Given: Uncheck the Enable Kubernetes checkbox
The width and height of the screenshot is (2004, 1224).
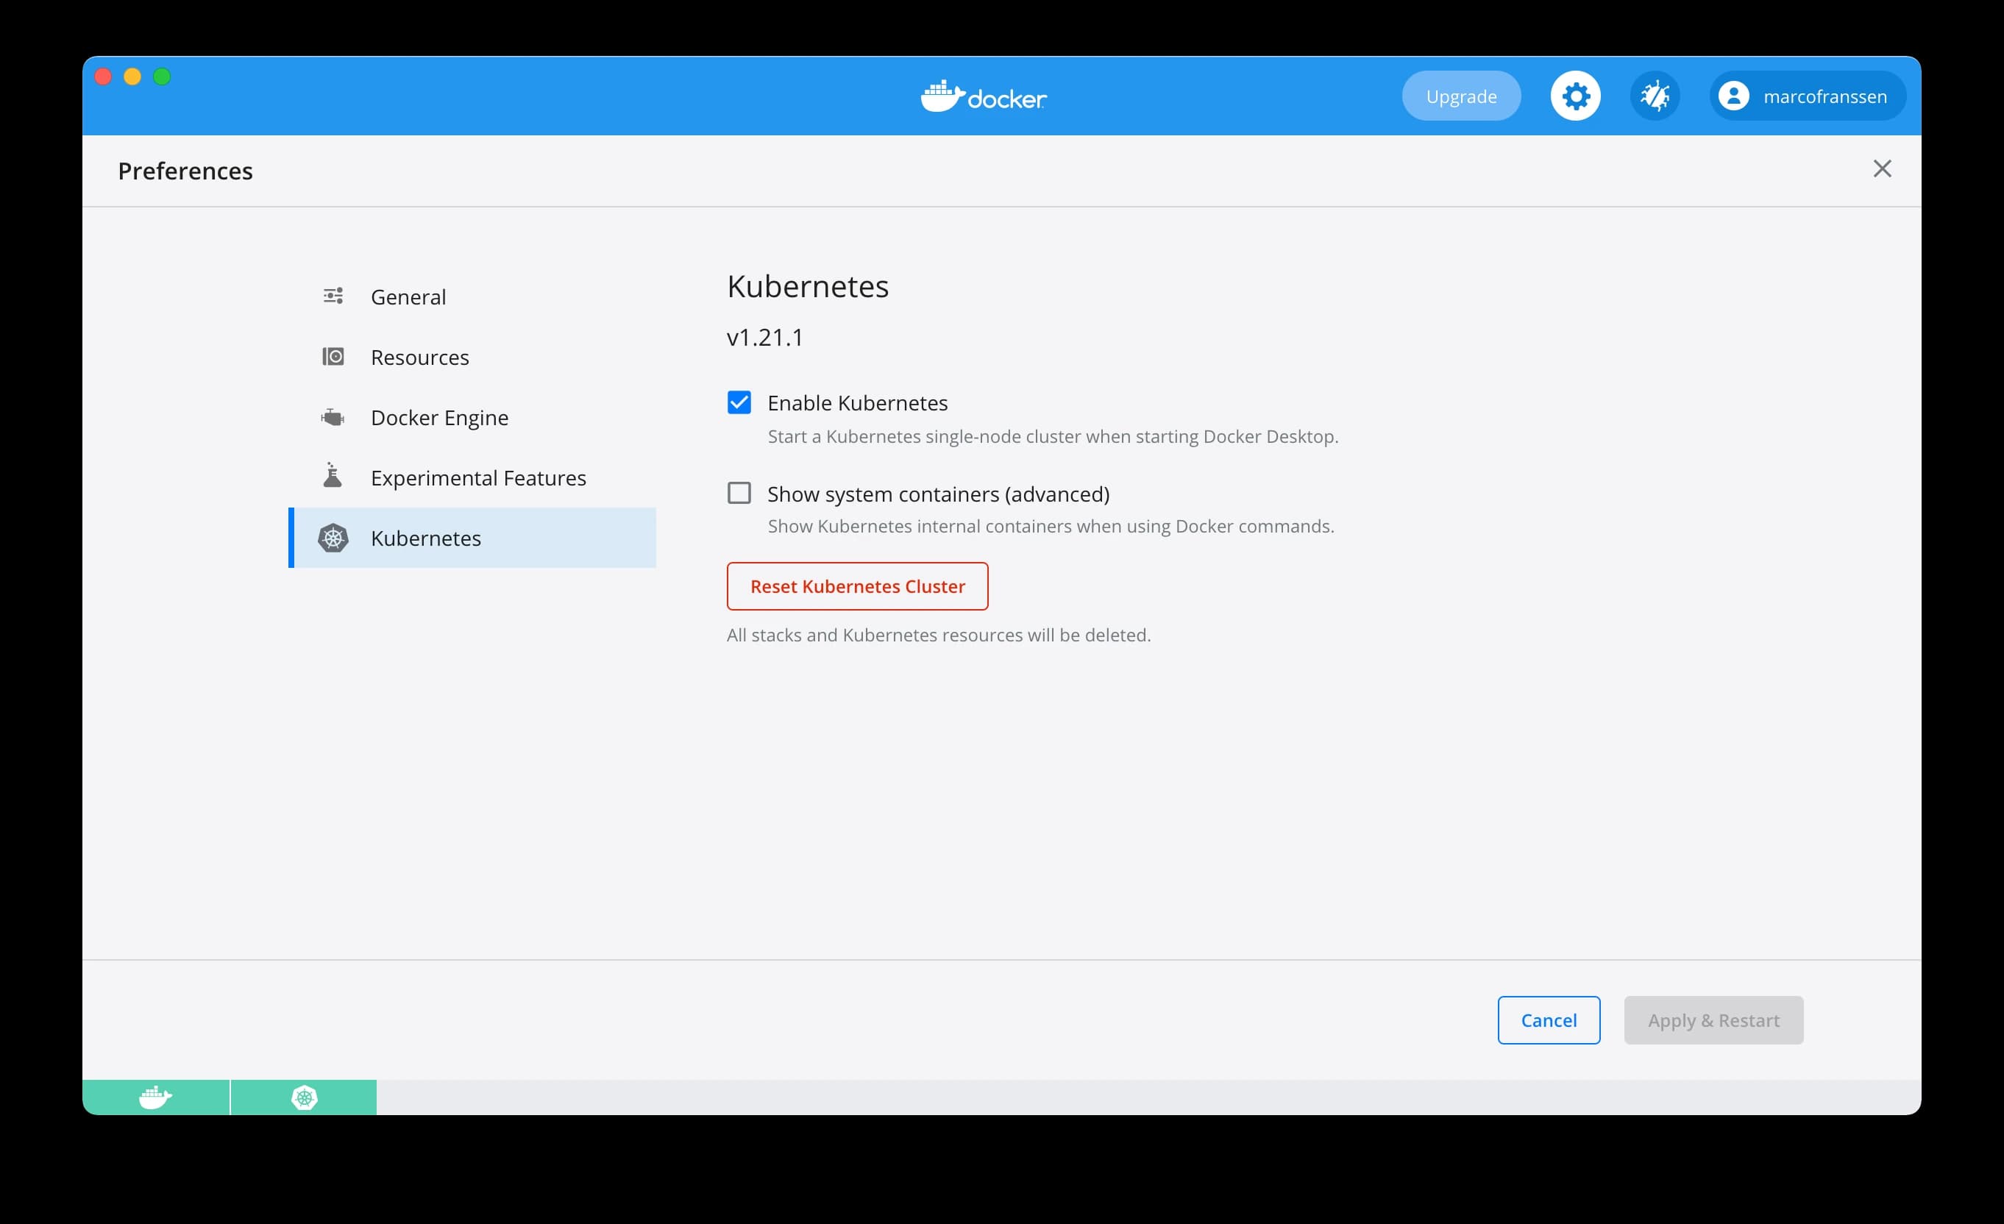Looking at the screenshot, I should pos(739,402).
